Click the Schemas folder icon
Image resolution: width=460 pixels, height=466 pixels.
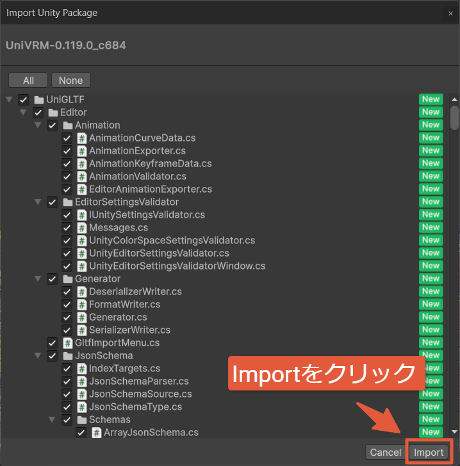82,420
